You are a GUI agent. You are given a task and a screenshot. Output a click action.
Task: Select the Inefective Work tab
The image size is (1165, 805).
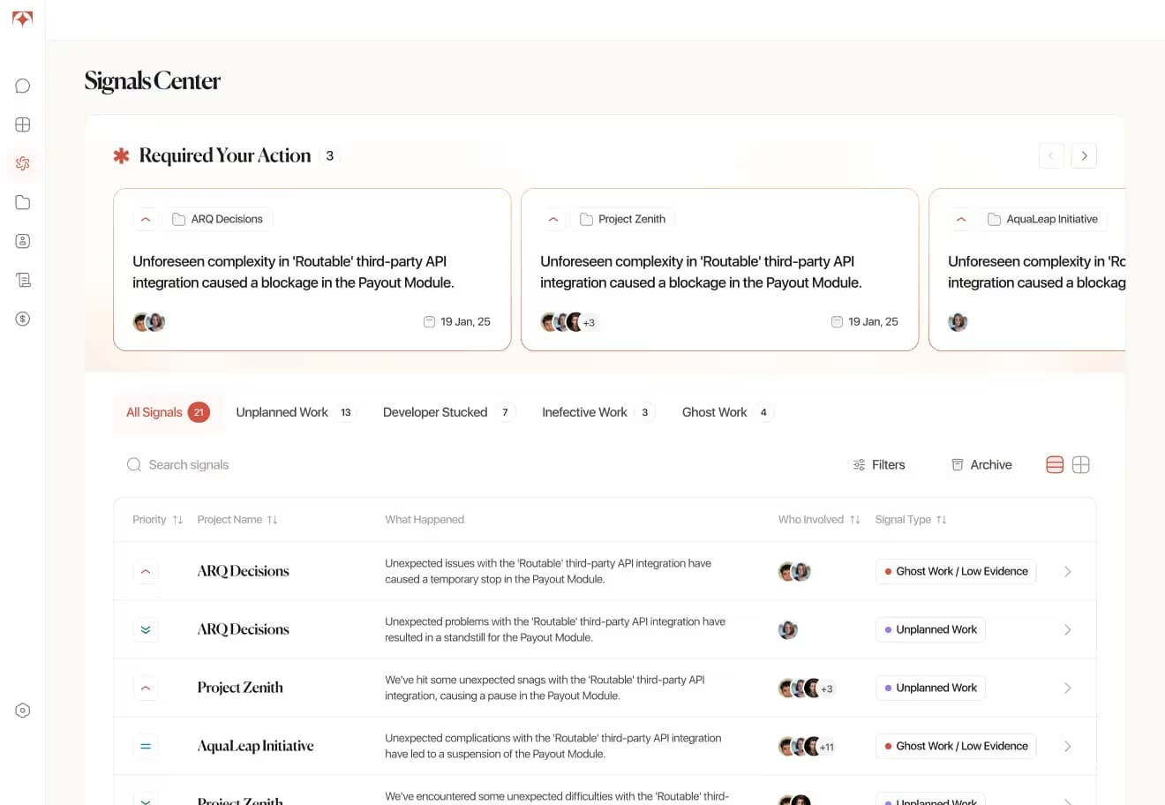tap(598, 412)
